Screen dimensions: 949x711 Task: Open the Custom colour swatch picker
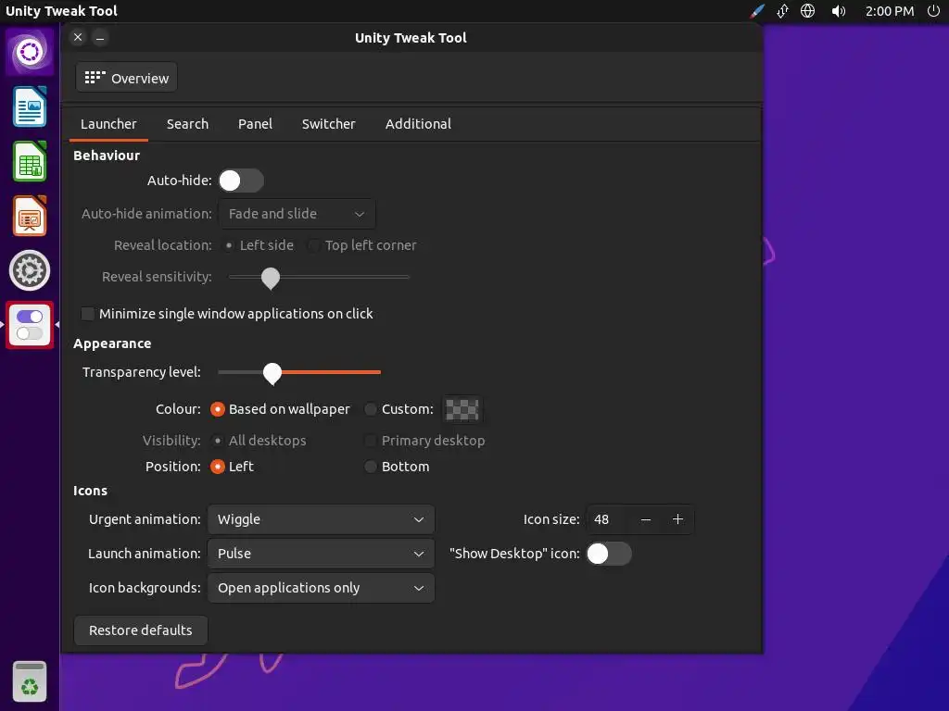coord(462,409)
